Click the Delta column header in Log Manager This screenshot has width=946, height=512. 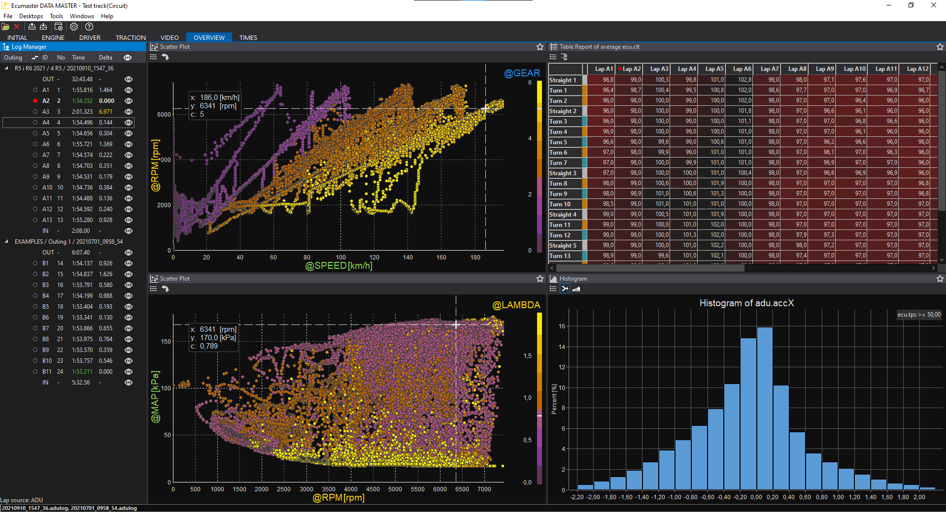pos(105,58)
